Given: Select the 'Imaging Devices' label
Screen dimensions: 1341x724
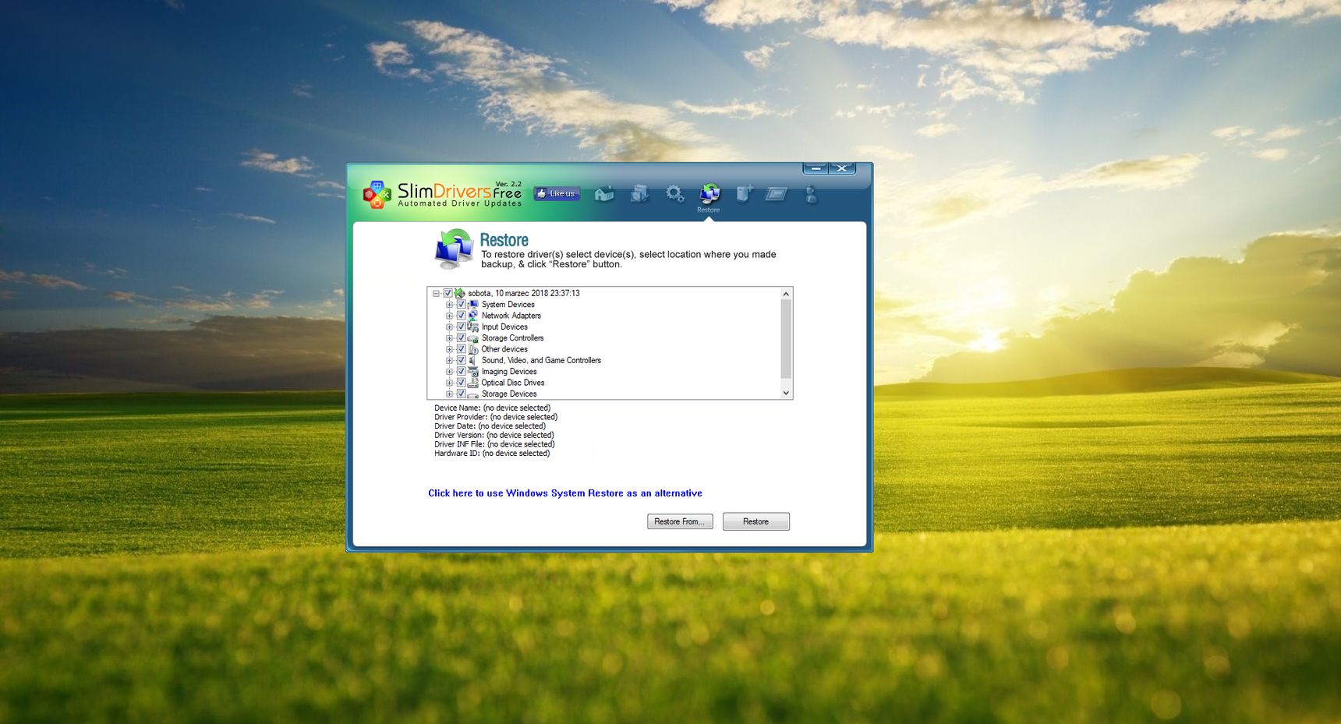Looking at the screenshot, I should click(509, 372).
